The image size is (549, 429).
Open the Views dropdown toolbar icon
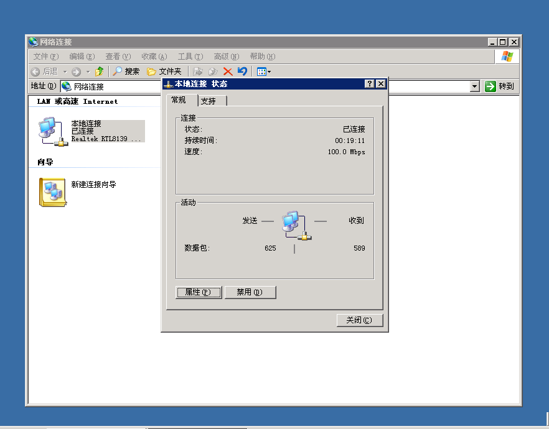[264, 71]
